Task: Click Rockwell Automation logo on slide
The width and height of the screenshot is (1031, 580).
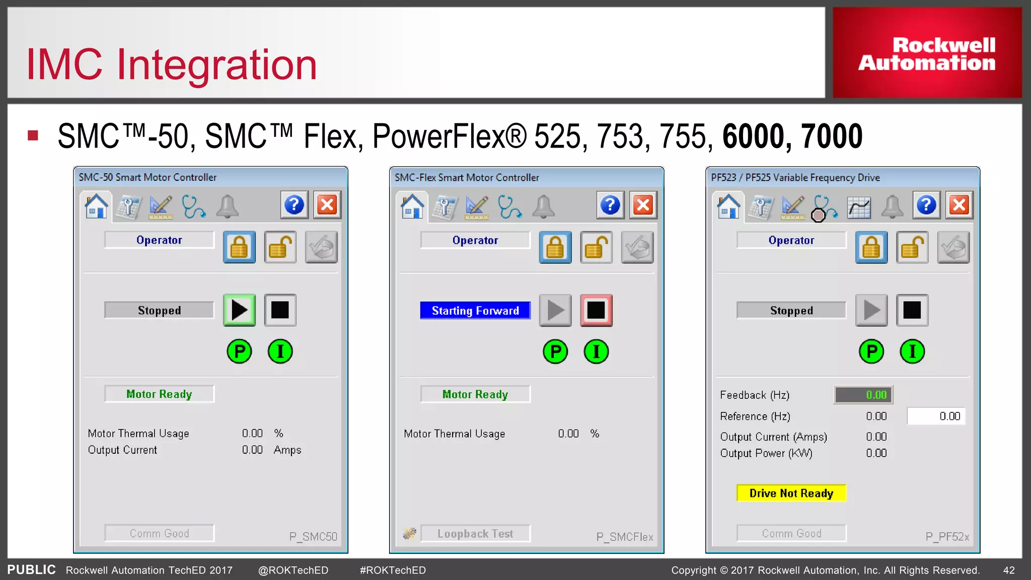Action: pyautogui.click(x=927, y=53)
